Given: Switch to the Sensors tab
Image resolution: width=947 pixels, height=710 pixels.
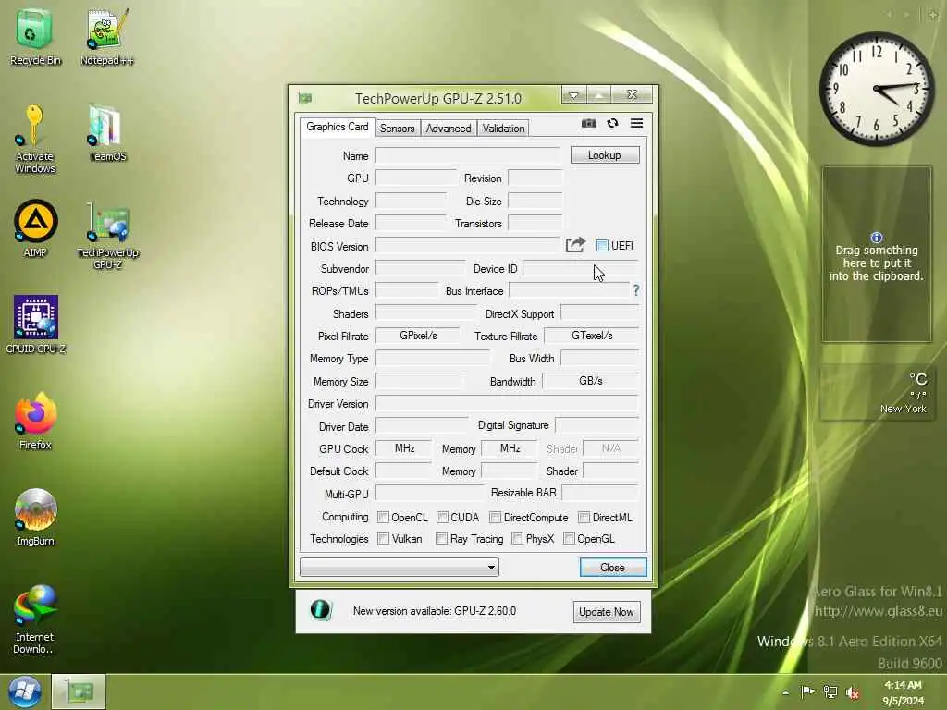Looking at the screenshot, I should point(397,128).
